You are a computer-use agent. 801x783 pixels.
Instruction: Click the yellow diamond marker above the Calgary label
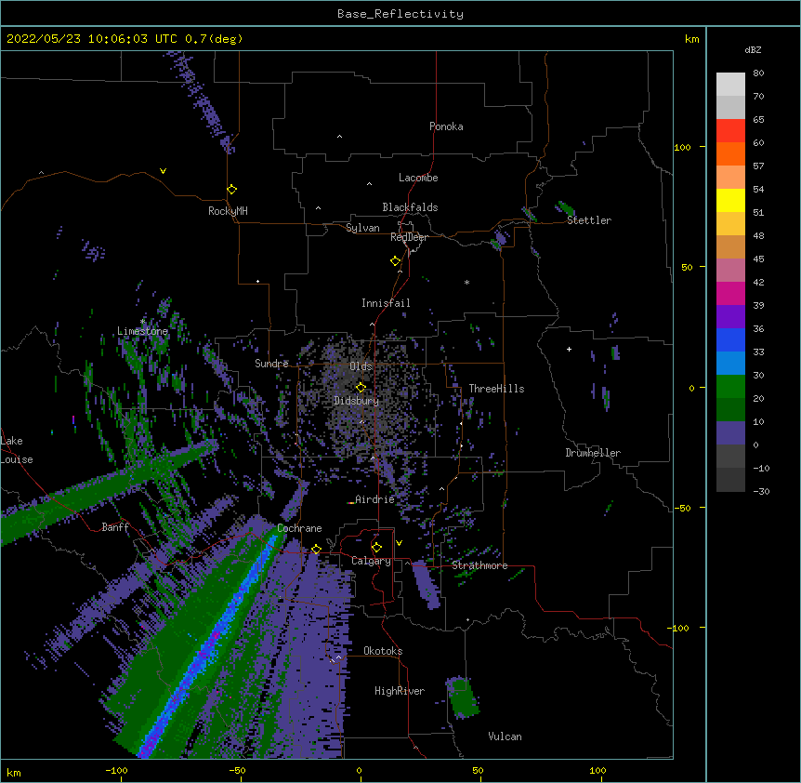point(376,547)
